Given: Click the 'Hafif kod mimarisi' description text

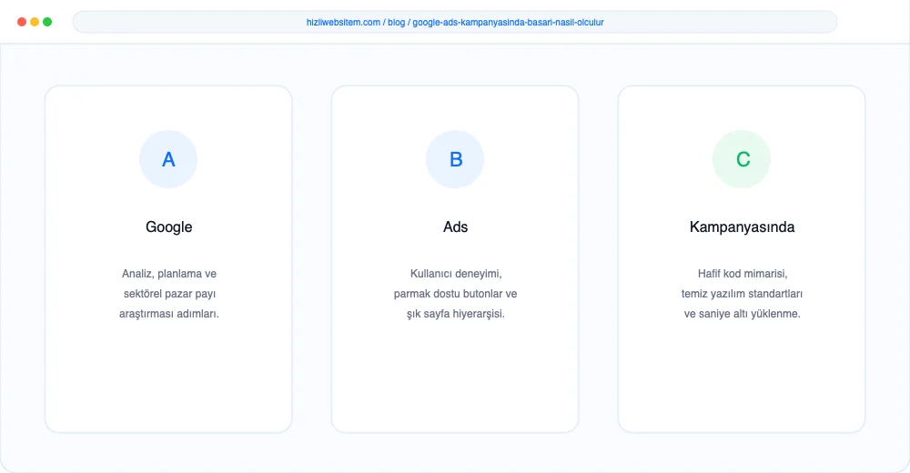Looking at the screenshot, I should [x=743, y=274].
